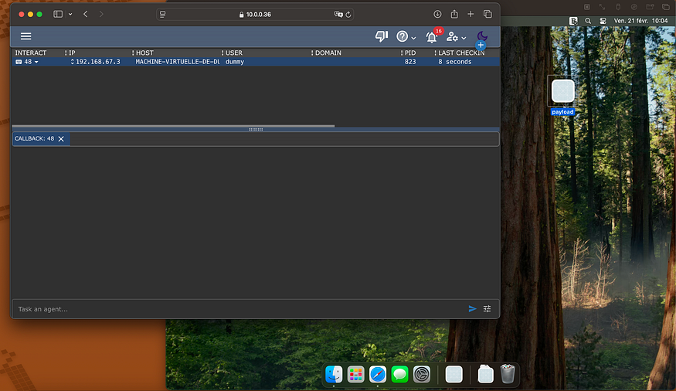The image size is (676, 391).
Task: Open dropdown arrow next to callback 48
Action: pyautogui.click(x=36, y=62)
